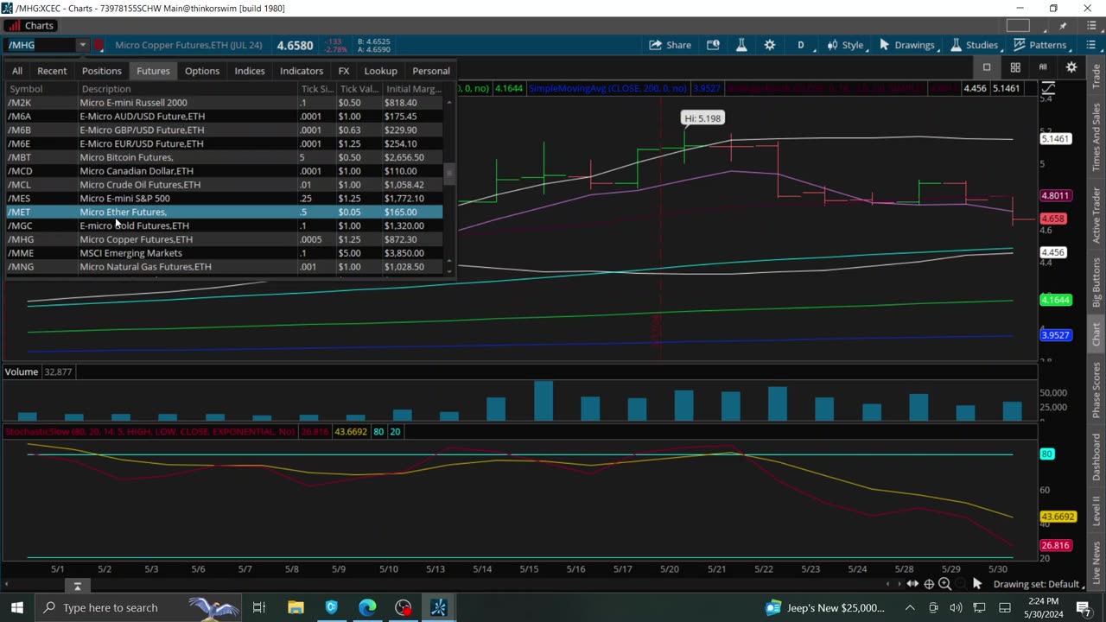This screenshot has height=622, width=1106.
Task: Click the Initial Margin column header
Action: pos(414,89)
